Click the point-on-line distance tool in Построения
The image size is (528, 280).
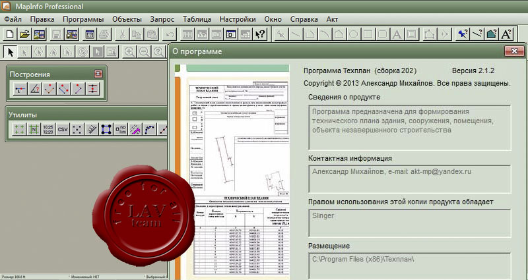pos(20,89)
